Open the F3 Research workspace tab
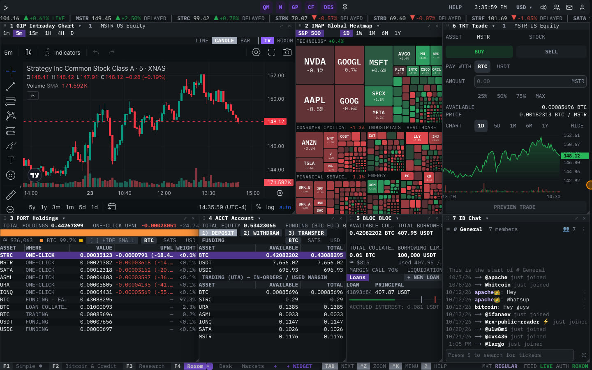 click(x=146, y=366)
